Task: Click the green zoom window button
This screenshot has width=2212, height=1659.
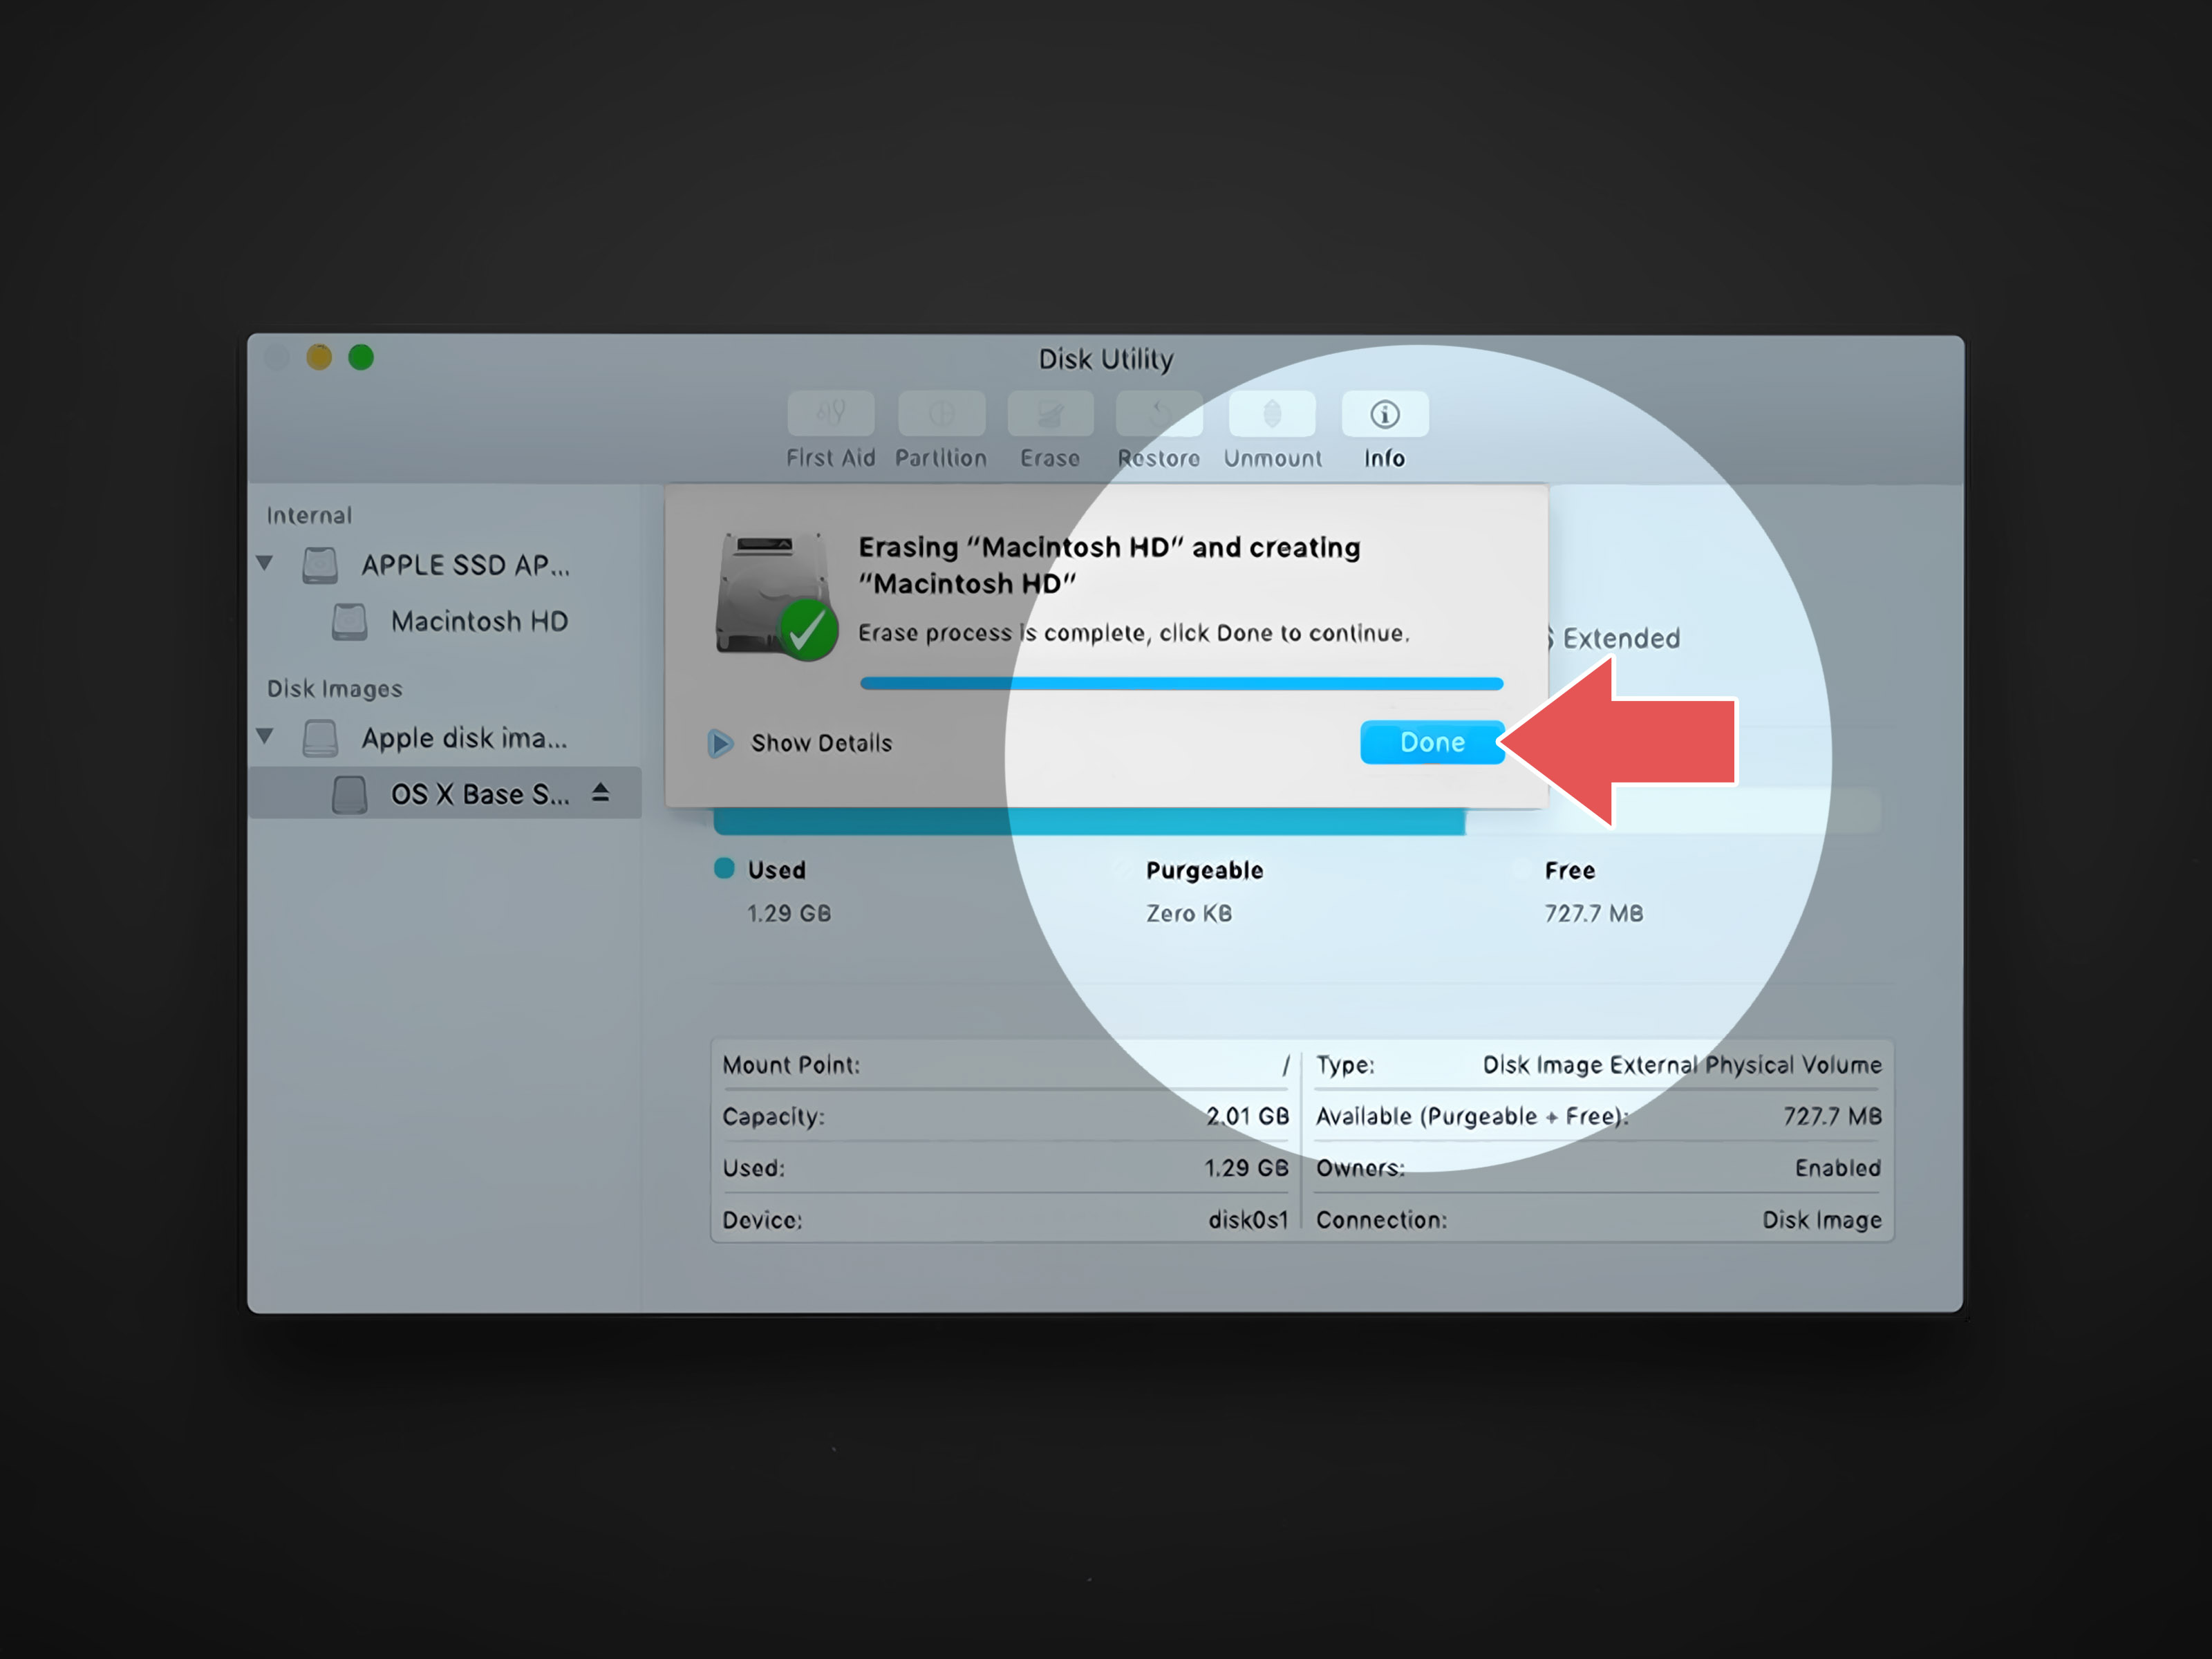Action: (361, 357)
